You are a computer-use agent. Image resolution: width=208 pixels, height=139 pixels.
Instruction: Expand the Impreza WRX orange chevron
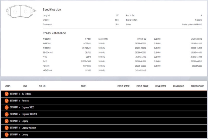[x=6, y=107]
